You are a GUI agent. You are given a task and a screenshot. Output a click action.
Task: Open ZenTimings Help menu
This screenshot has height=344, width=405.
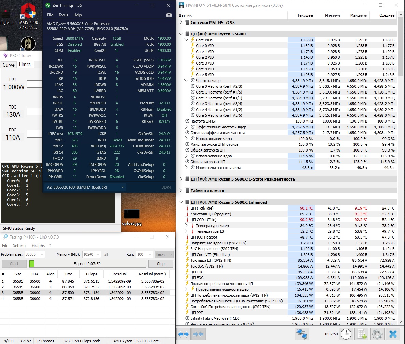pos(77,15)
